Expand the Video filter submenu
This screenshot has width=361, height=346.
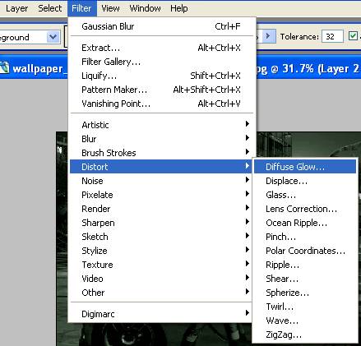(x=161, y=279)
